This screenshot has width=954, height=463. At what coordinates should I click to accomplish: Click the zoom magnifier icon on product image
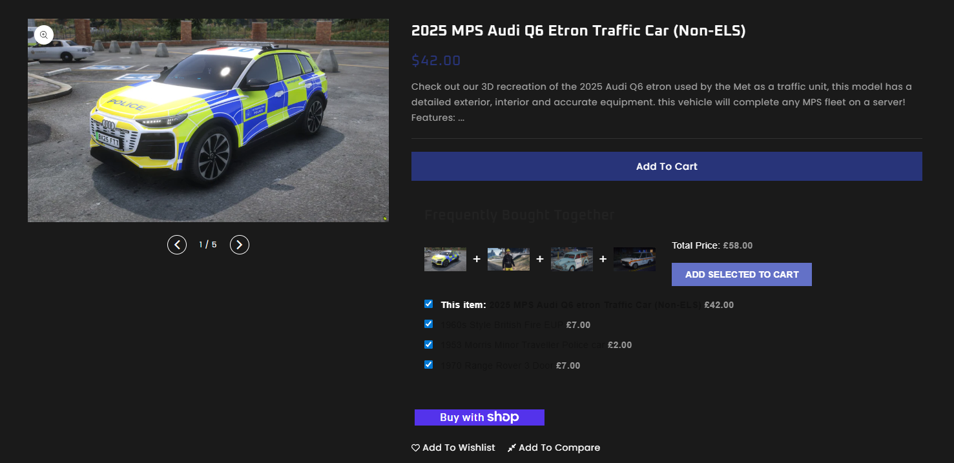point(44,35)
